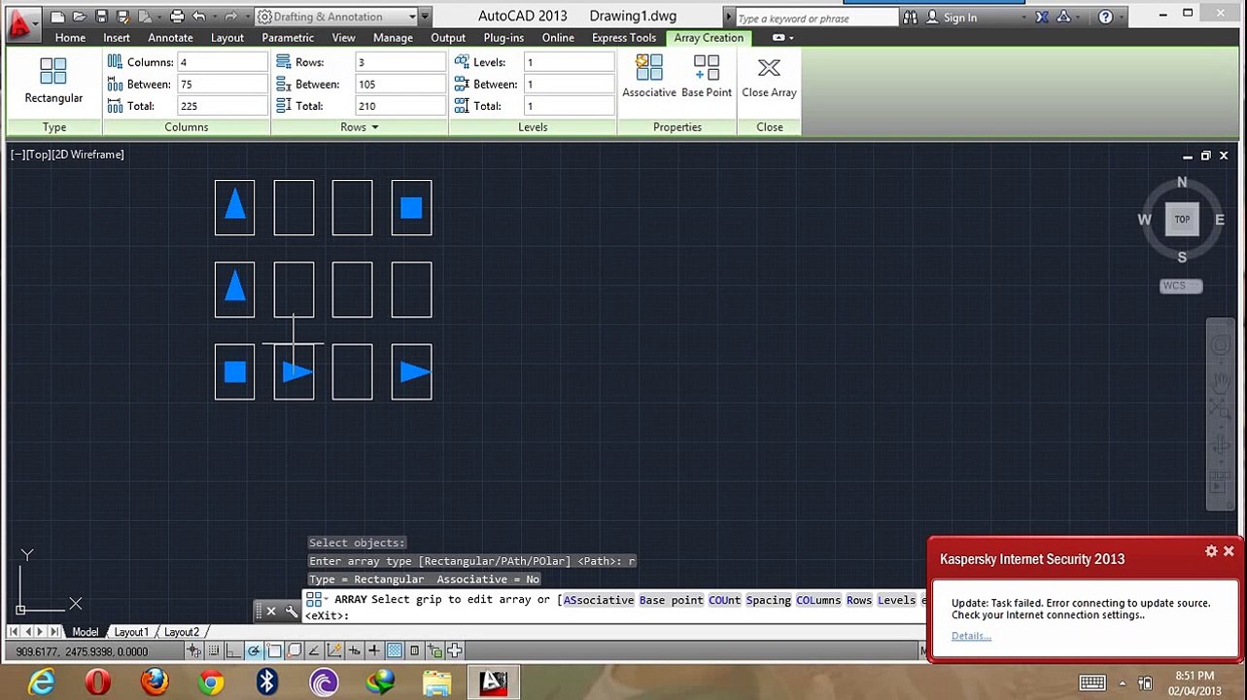1247x700 pixels.
Task: Click the Open file folder icon
Action: pos(80,17)
